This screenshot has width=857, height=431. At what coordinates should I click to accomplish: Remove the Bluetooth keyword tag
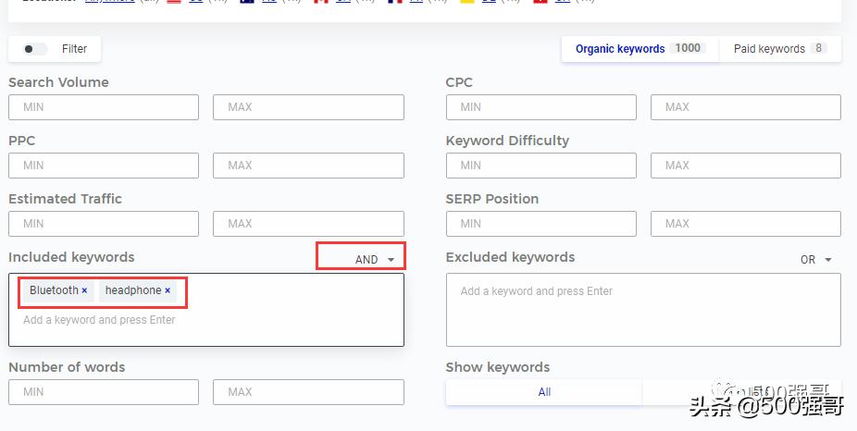[84, 290]
